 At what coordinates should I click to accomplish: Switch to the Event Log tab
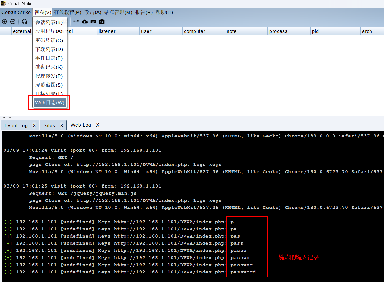(x=16, y=125)
